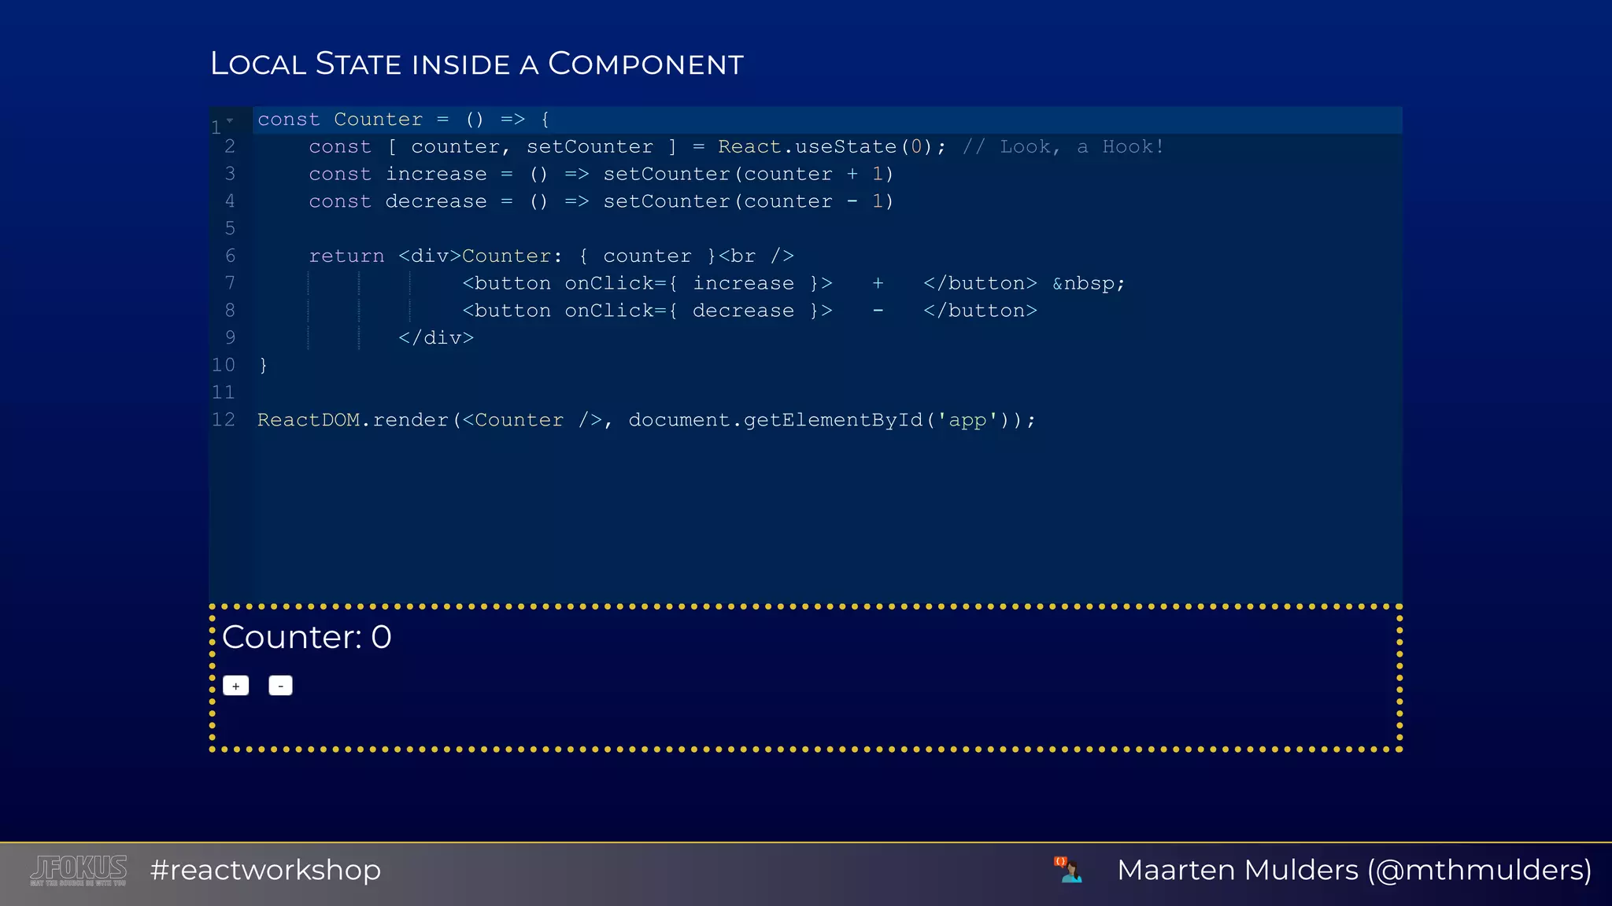Click 'React.useState(0)' in the code
Image resolution: width=1612 pixels, height=906 pixels.
click(x=825, y=147)
